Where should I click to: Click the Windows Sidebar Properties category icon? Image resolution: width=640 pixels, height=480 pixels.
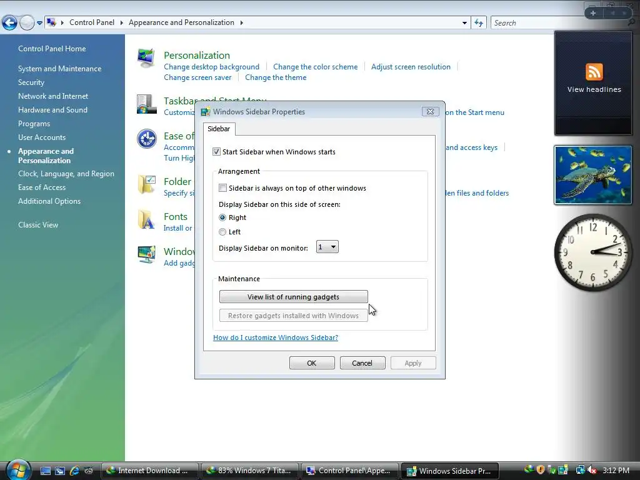tap(146, 255)
